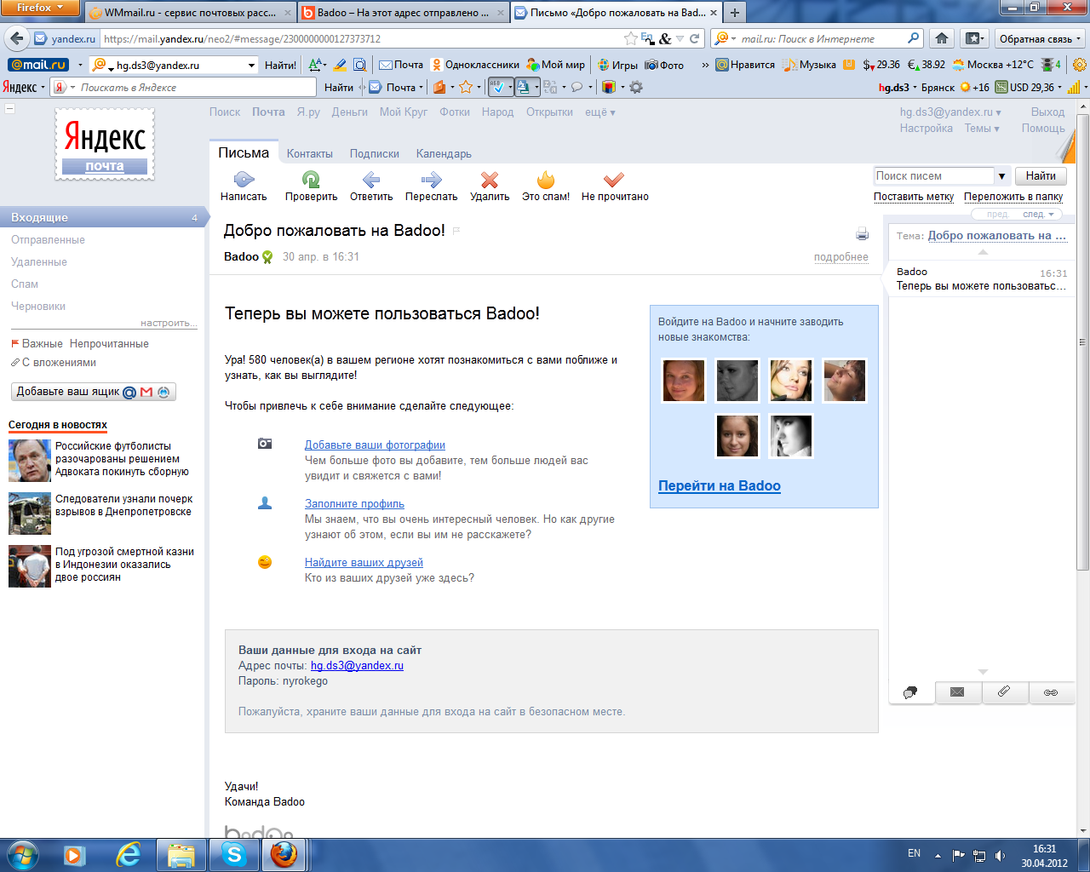Screen dimensions: 1090x872
Task: Click inside the Поиск писем search field
Action: (x=933, y=176)
